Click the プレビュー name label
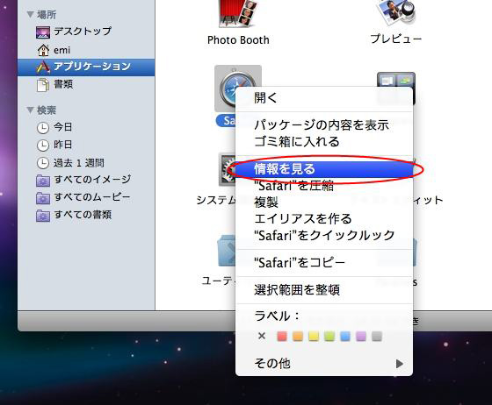The height and width of the screenshot is (405, 492). point(396,39)
